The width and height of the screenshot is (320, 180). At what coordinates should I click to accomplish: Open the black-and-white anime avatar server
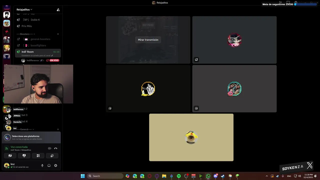coord(7,15)
